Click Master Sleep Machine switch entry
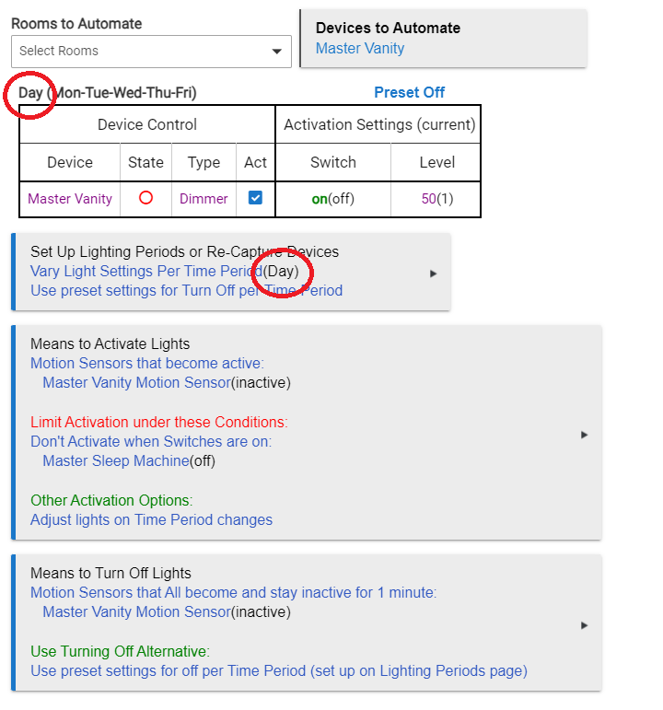Viewport: 663px width, 710px height. point(115,460)
